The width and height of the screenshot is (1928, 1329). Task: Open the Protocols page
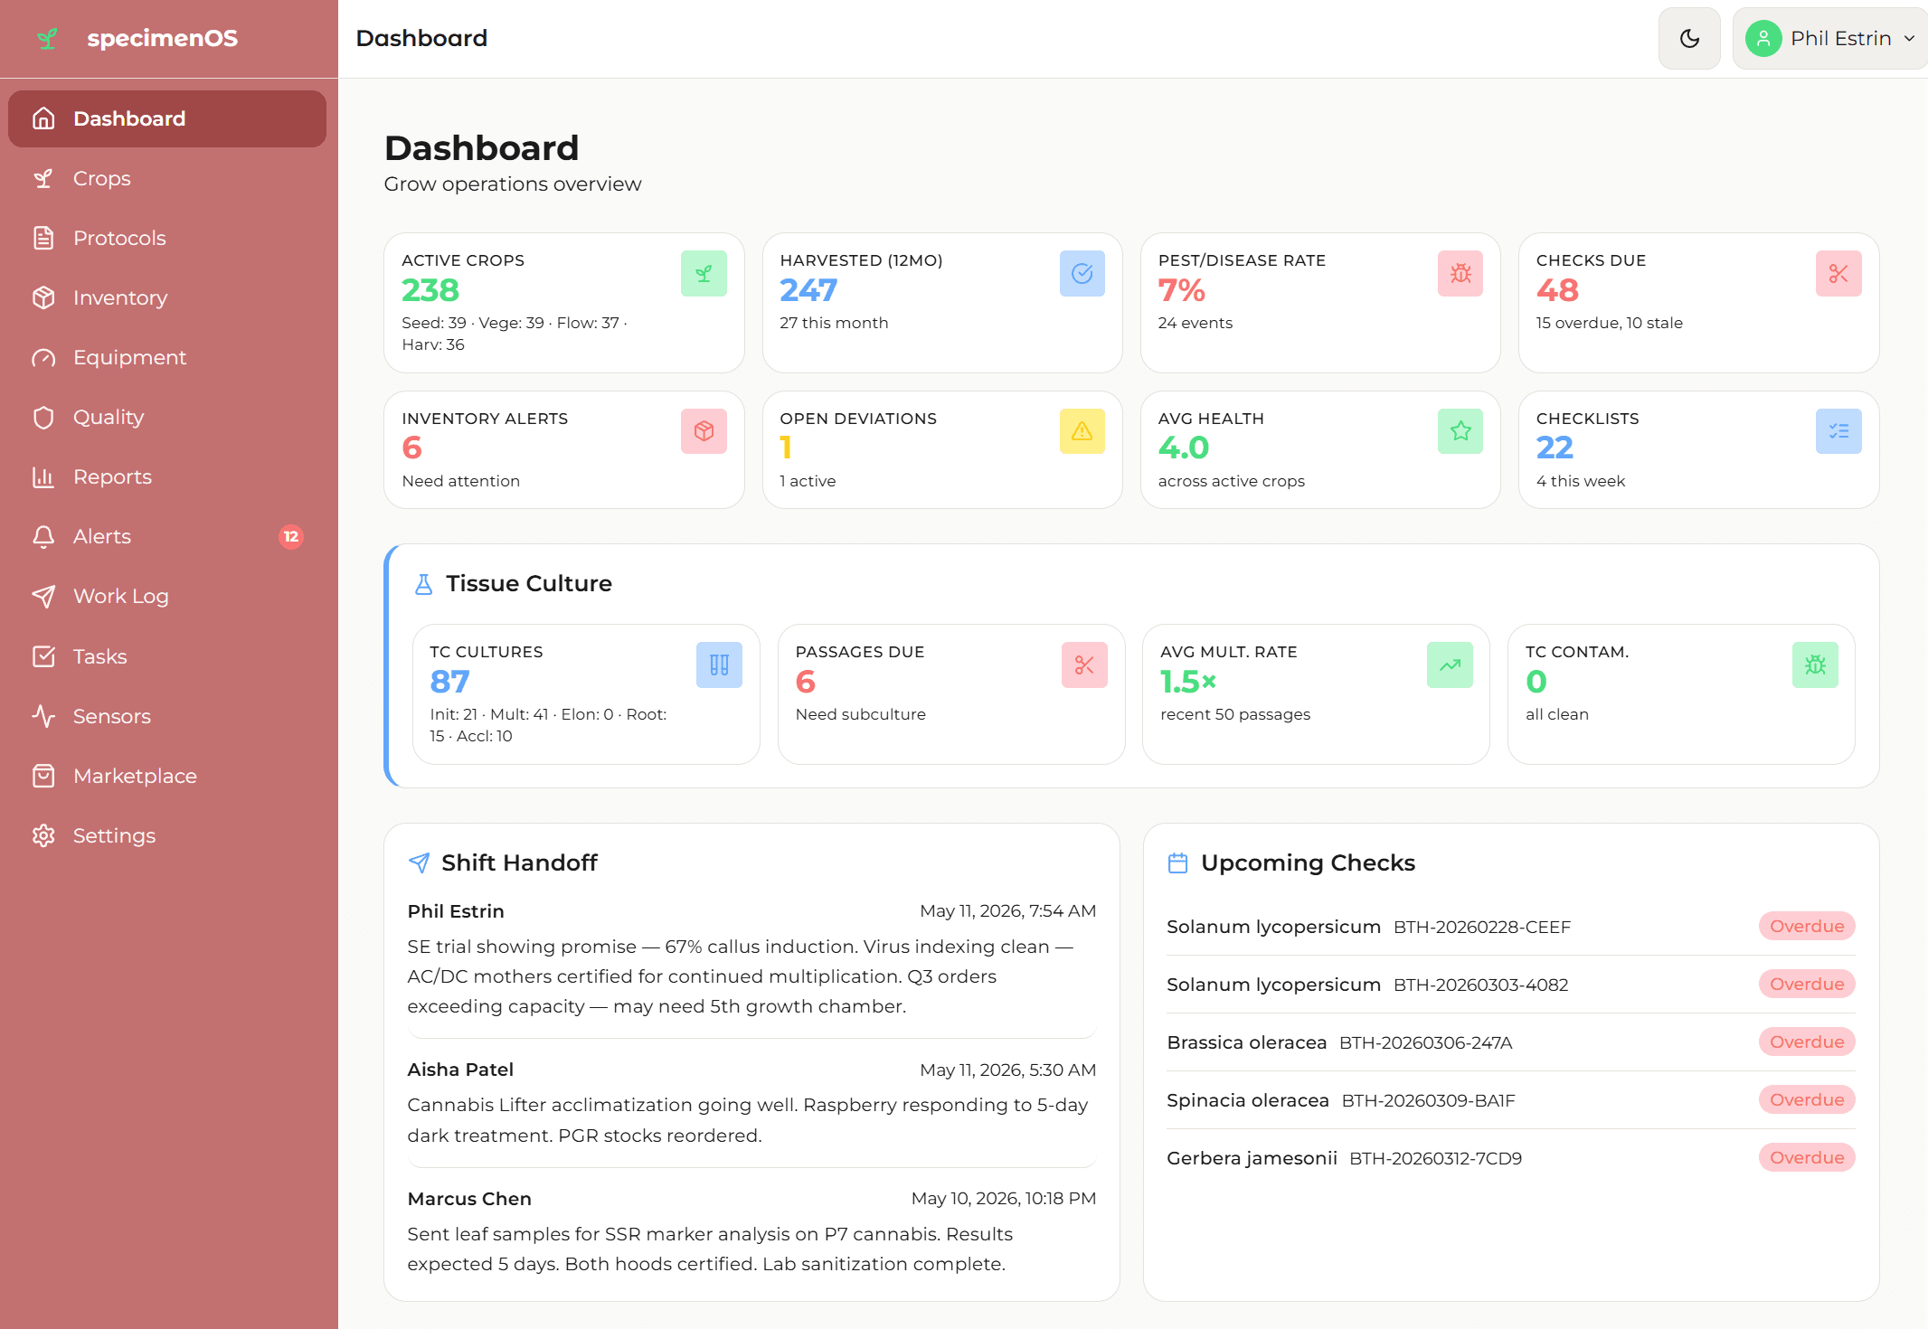coord(167,238)
